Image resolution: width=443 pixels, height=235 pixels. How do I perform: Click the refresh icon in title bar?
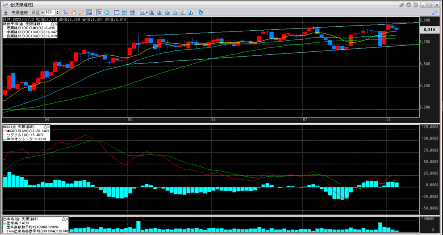409,4
